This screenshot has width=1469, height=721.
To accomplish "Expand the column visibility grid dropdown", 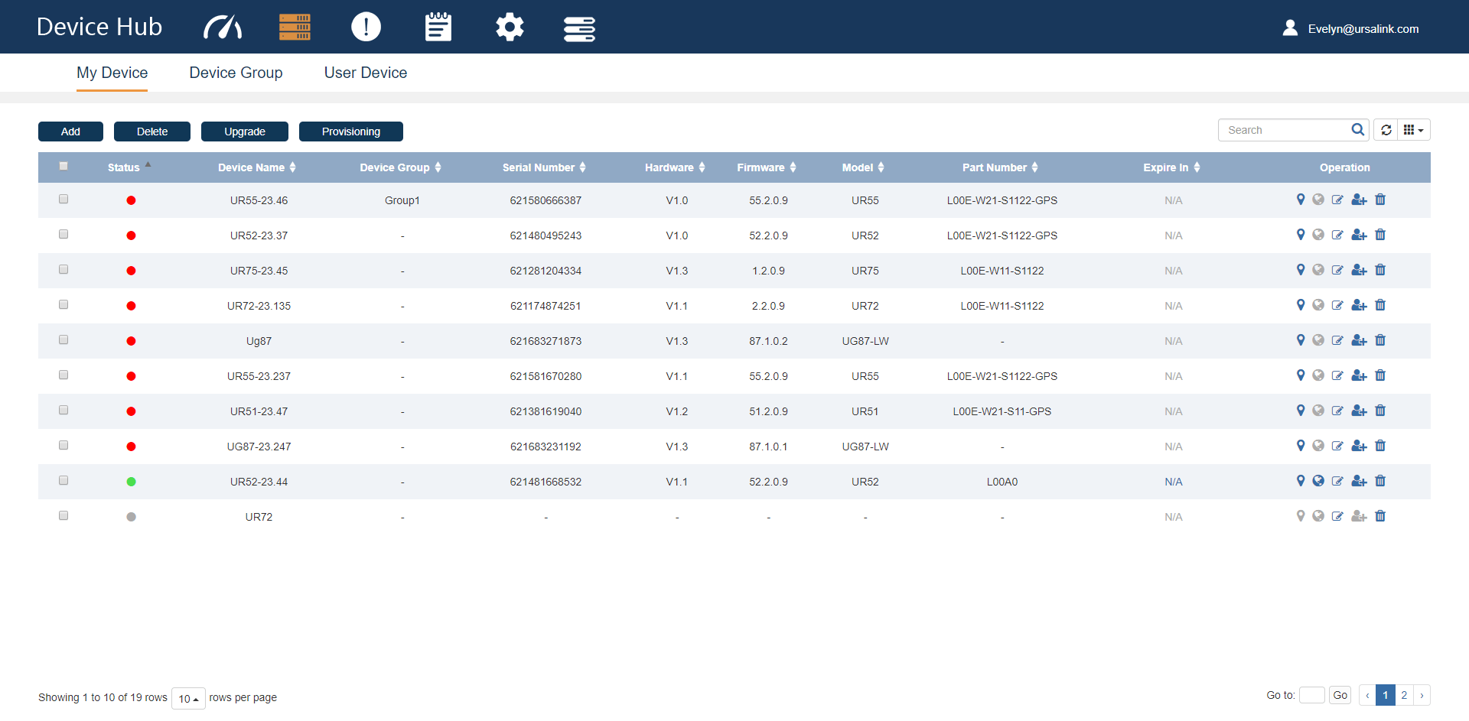I will coord(1413,130).
